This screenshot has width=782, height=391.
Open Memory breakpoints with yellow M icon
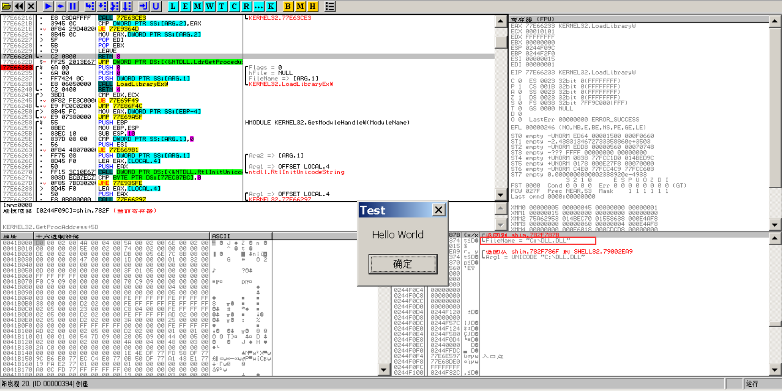[x=300, y=6]
